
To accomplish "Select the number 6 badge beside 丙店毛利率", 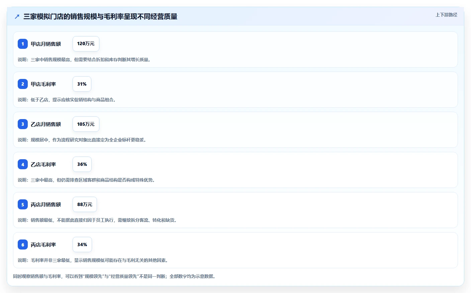I will [x=23, y=245].
